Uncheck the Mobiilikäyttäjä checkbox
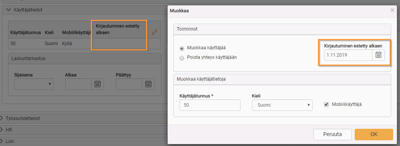This screenshot has width=400, height=146. [326, 104]
